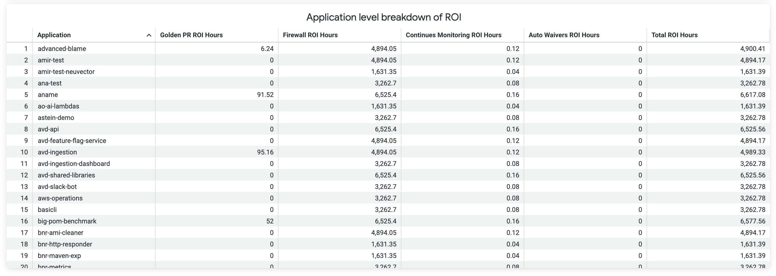Sort by Continues Monitoring ROI Hours column
776x276 pixels.
[x=453, y=35]
